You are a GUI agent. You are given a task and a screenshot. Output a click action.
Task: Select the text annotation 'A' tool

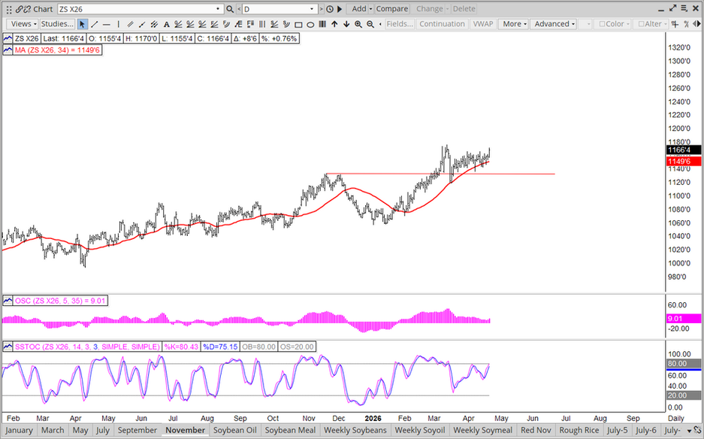pos(166,24)
